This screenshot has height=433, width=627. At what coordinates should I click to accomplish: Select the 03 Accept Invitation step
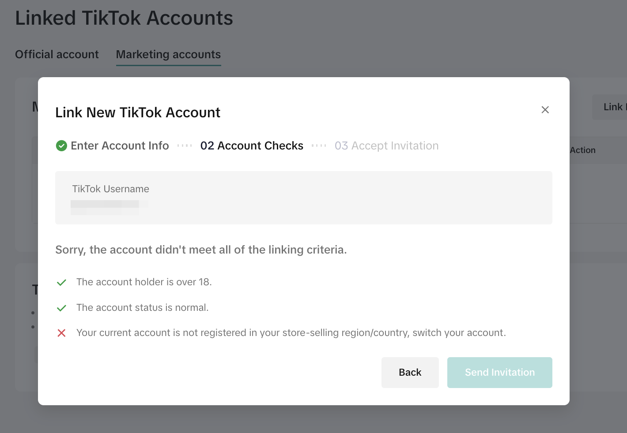pyautogui.click(x=386, y=146)
